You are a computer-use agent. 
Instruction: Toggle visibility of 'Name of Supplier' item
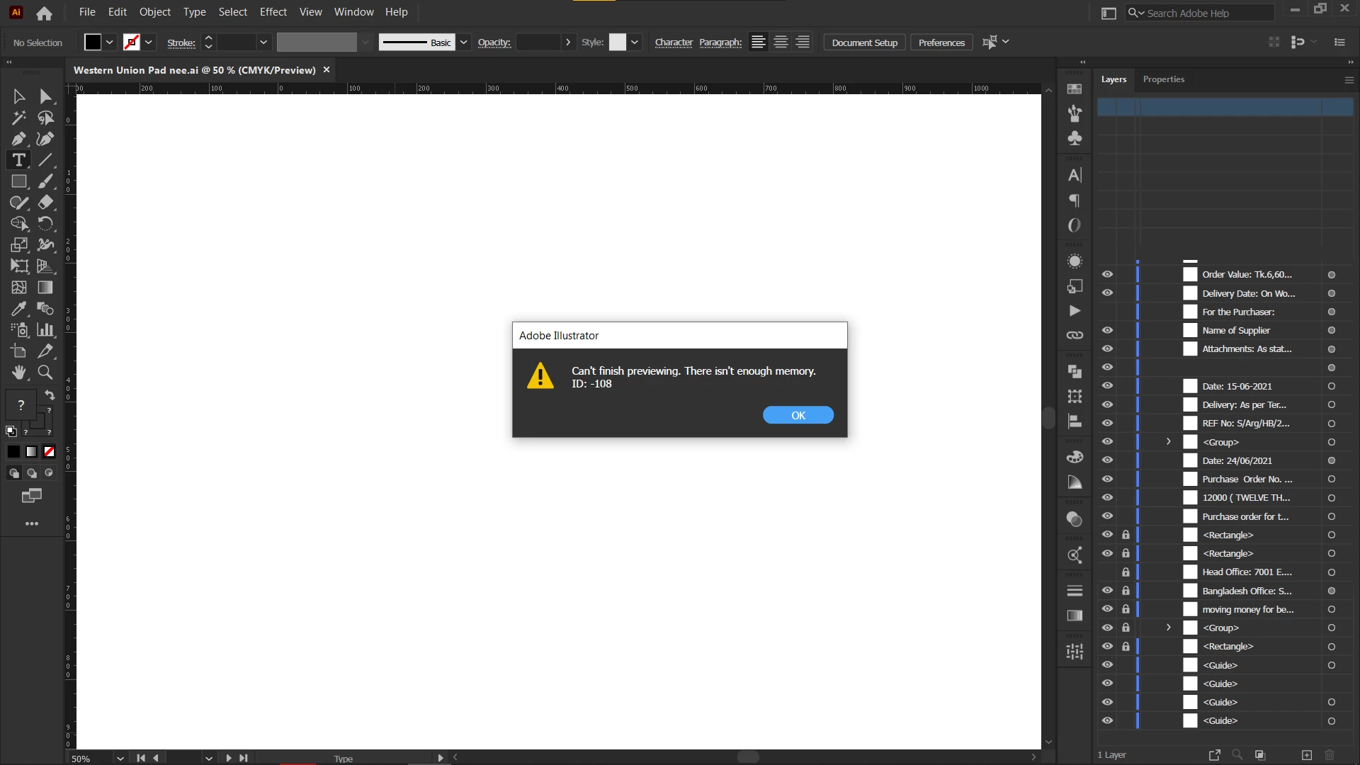point(1107,330)
